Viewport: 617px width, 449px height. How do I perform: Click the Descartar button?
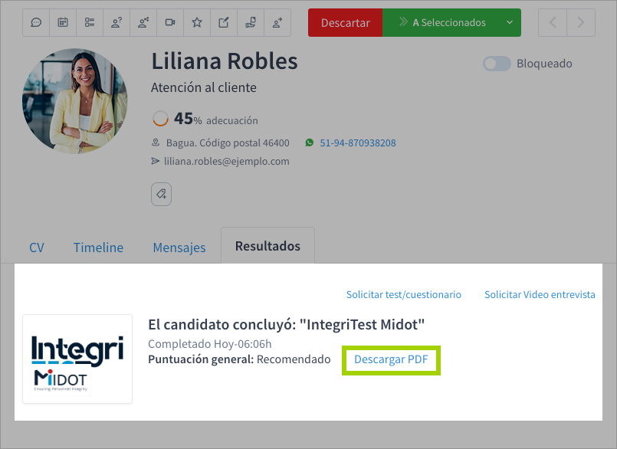point(345,23)
